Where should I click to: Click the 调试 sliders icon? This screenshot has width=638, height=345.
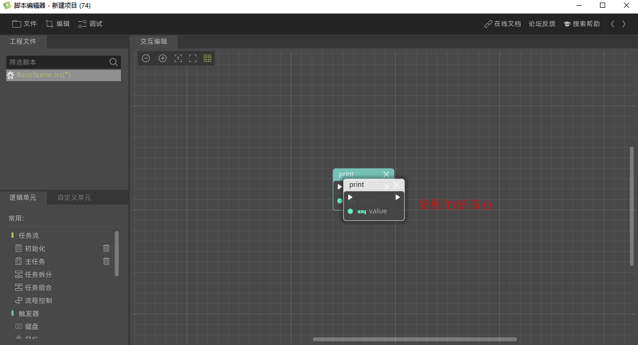[82, 24]
